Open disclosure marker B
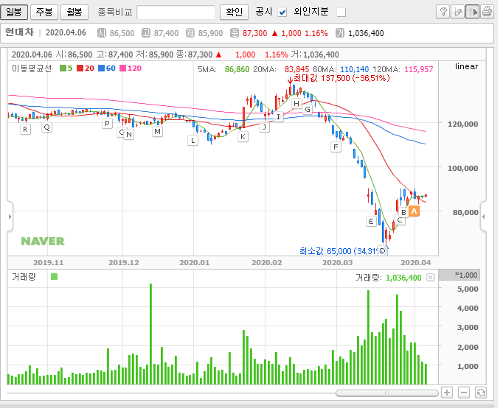The image size is (503, 408). coord(403,212)
